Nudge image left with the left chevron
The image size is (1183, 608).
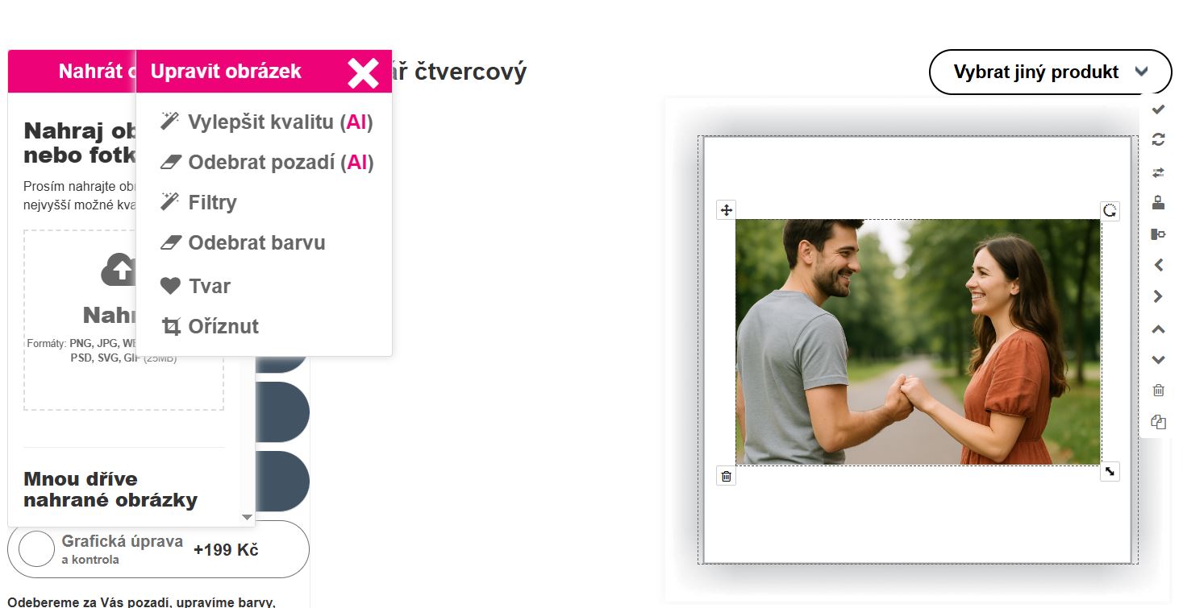[x=1158, y=265]
